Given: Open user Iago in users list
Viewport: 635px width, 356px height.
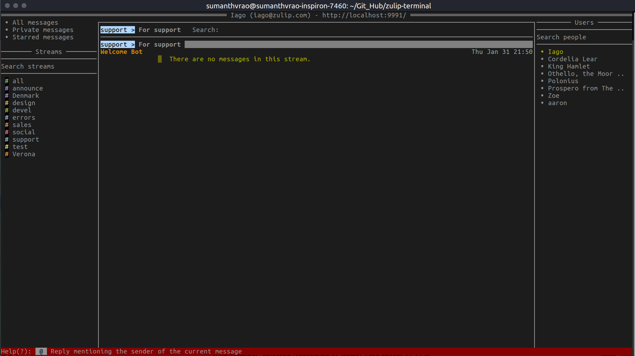Looking at the screenshot, I should pos(555,52).
